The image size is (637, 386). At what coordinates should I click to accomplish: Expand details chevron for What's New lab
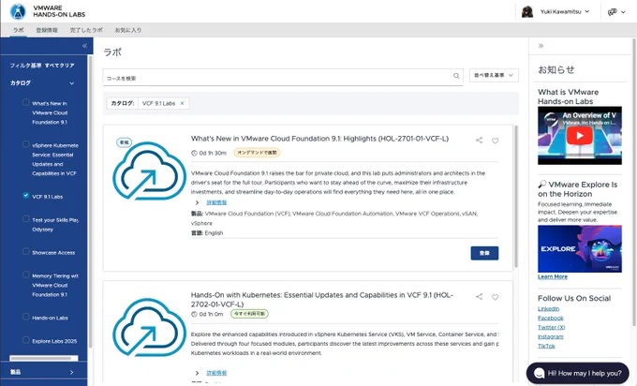coord(197,202)
